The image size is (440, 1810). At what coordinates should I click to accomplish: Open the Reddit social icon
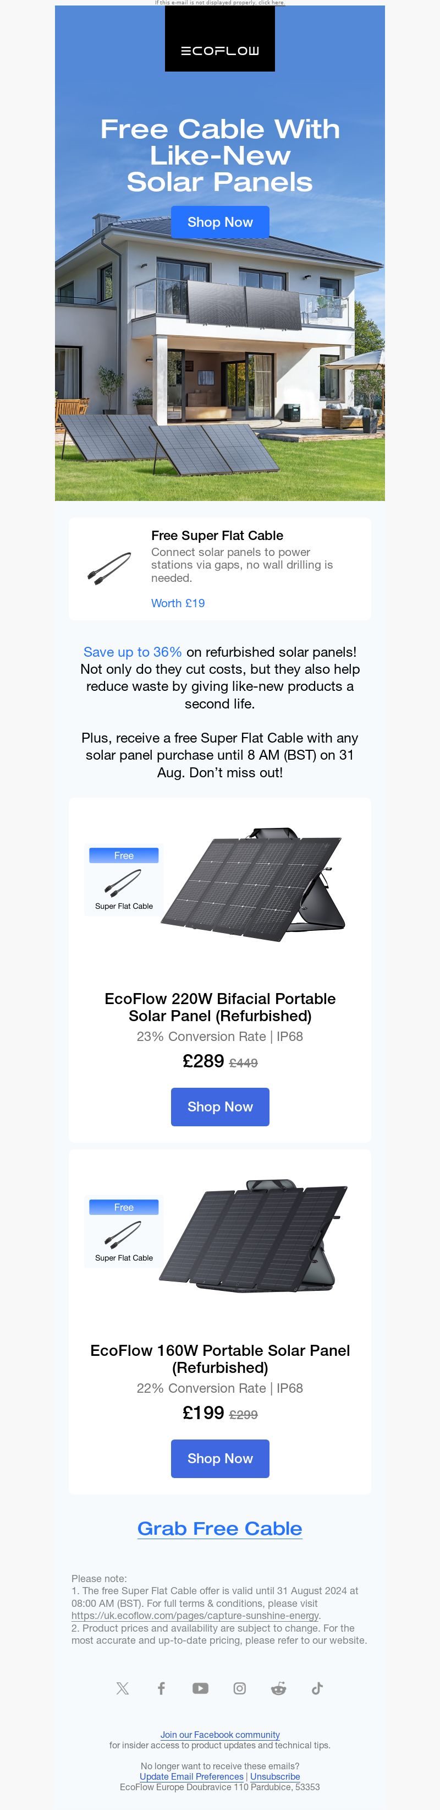tap(279, 1688)
